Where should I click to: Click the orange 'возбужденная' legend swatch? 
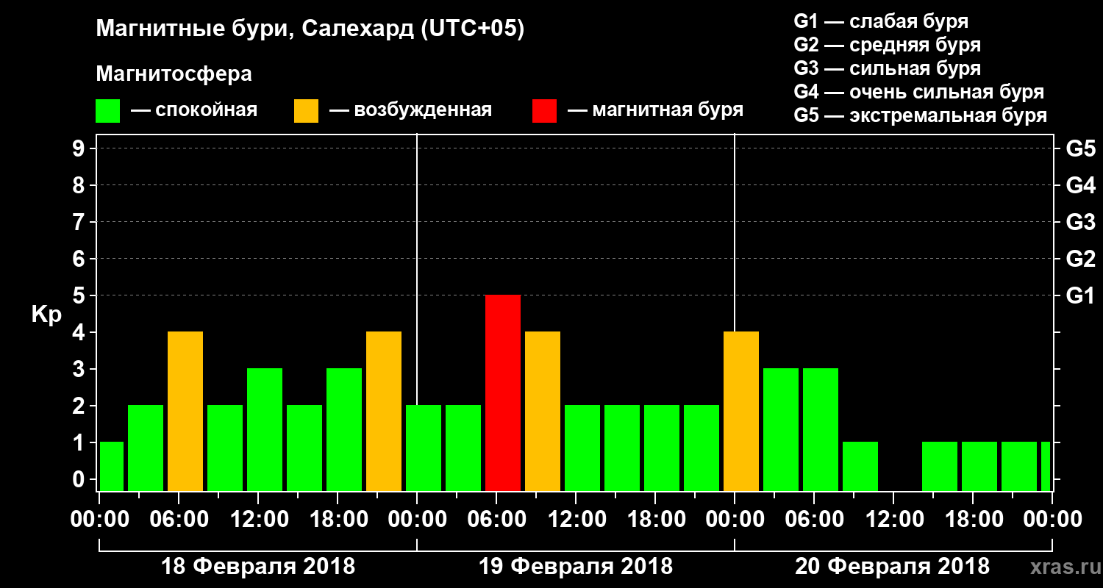pyautogui.click(x=306, y=111)
